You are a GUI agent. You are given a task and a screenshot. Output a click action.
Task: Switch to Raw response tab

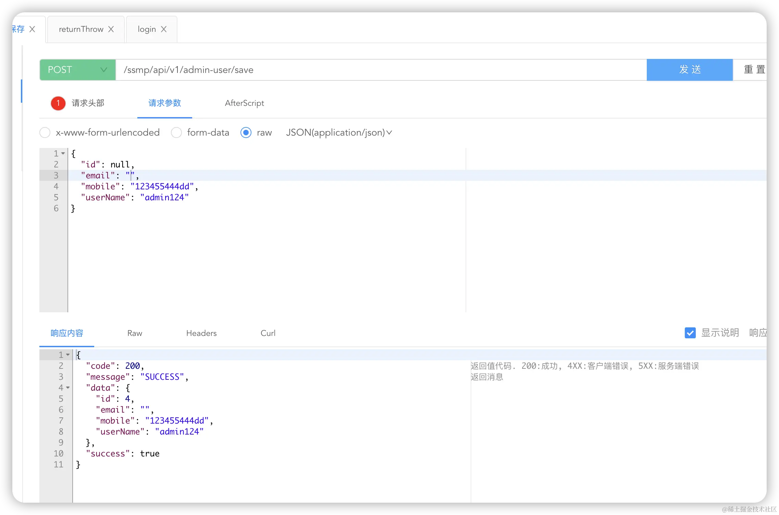[135, 333]
